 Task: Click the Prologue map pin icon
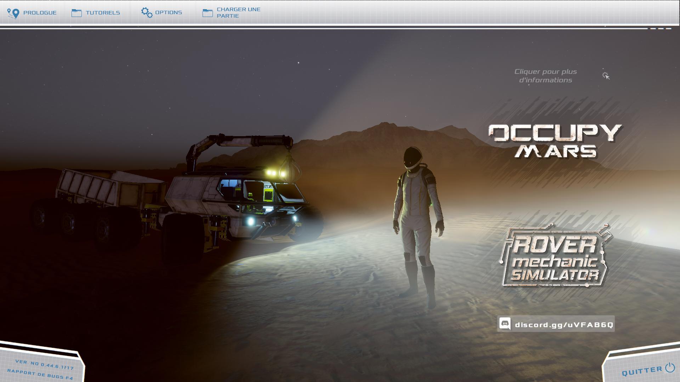(13, 13)
